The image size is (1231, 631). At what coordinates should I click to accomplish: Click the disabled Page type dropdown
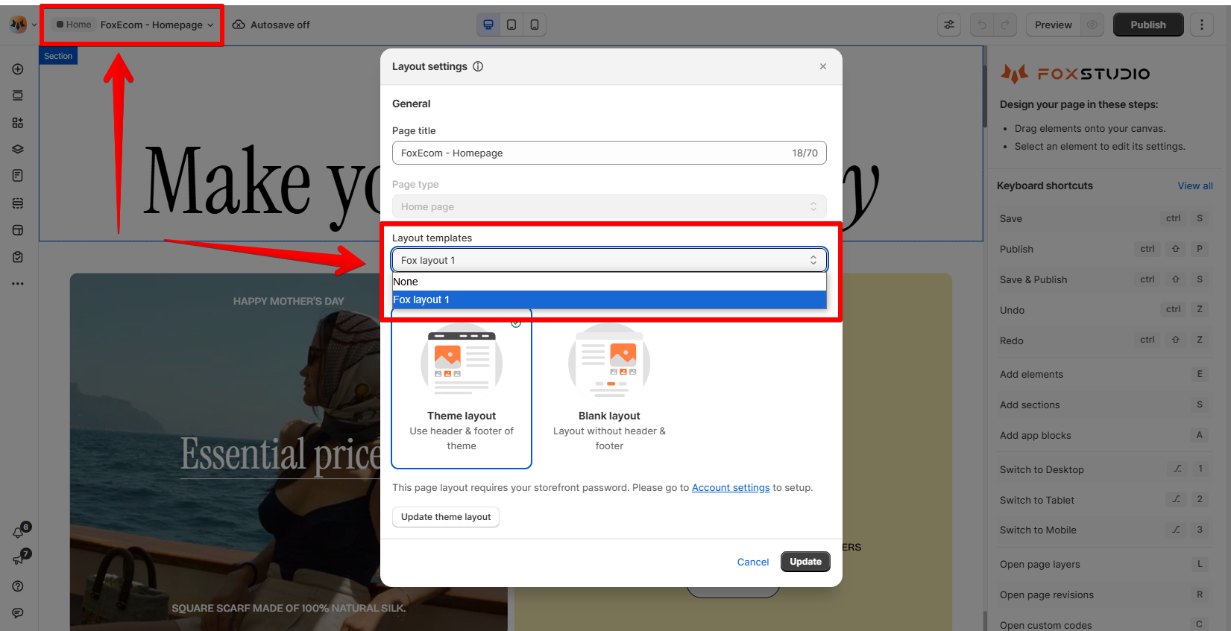pos(609,206)
